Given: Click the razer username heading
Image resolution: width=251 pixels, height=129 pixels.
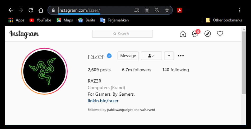Looking at the screenshot, I should coord(96,56).
